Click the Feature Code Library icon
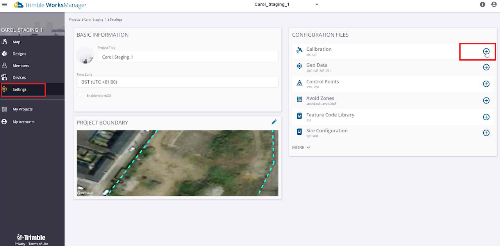This screenshot has width=500, height=246. (x=300, y=116)
